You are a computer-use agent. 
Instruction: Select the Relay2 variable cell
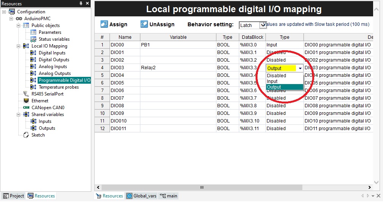pos(178,68)
